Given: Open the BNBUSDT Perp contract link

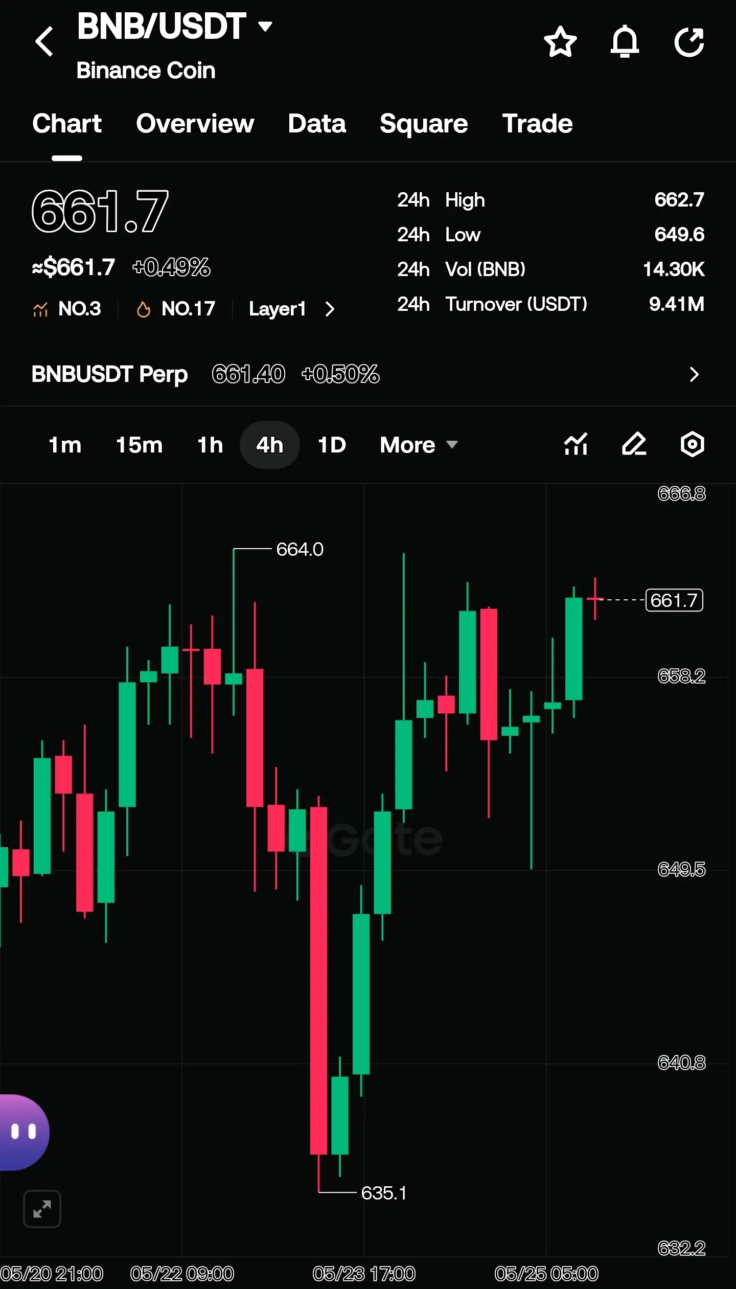Looking at the screenshot, I should (x=110, y=374).
